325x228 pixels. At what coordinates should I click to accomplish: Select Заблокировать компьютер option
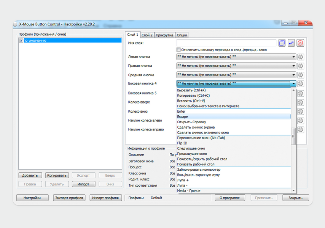click(234, 170)
